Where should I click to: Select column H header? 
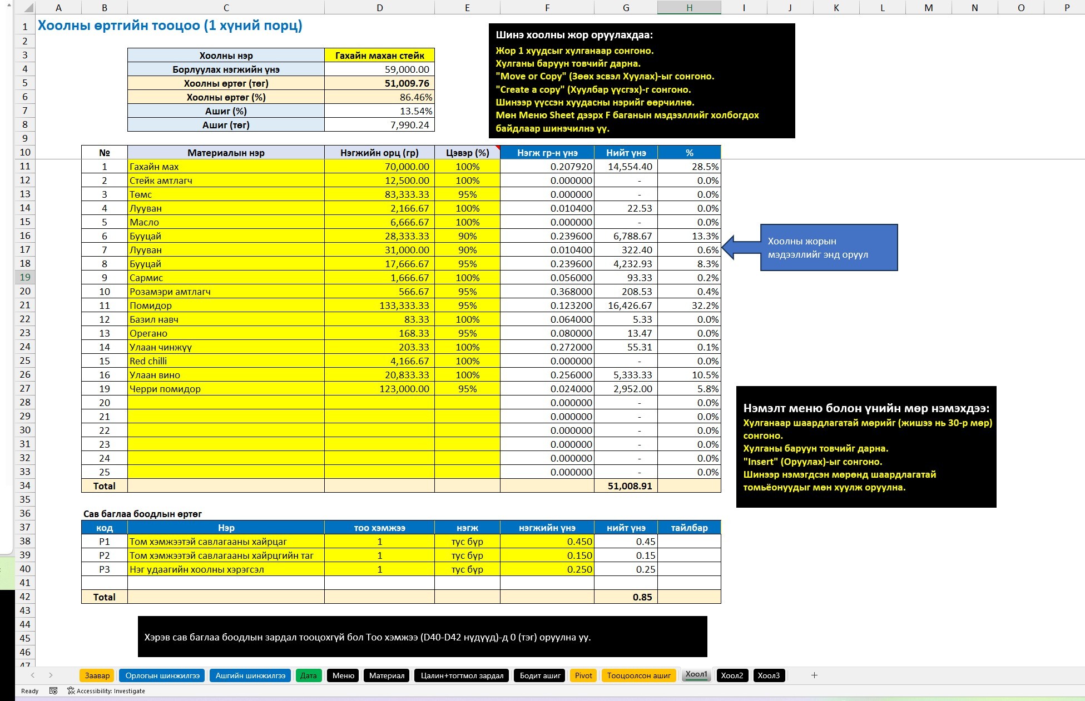click(689, 7)
